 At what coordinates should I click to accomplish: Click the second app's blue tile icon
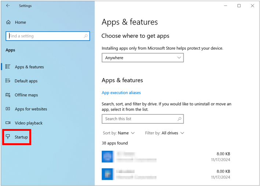click(x=107, y=174)
